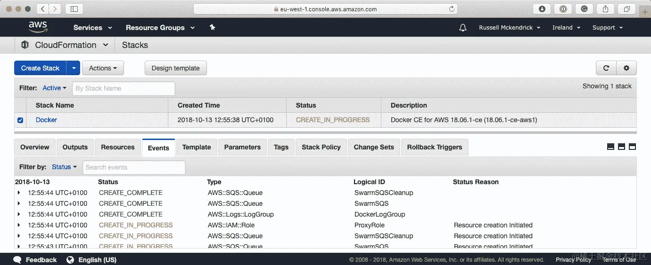
Task: Click the Grammarly extension icon
Action: 584,9
